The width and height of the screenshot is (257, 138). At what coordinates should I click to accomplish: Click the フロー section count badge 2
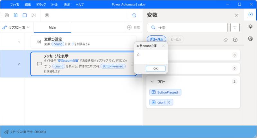[235, 82]
